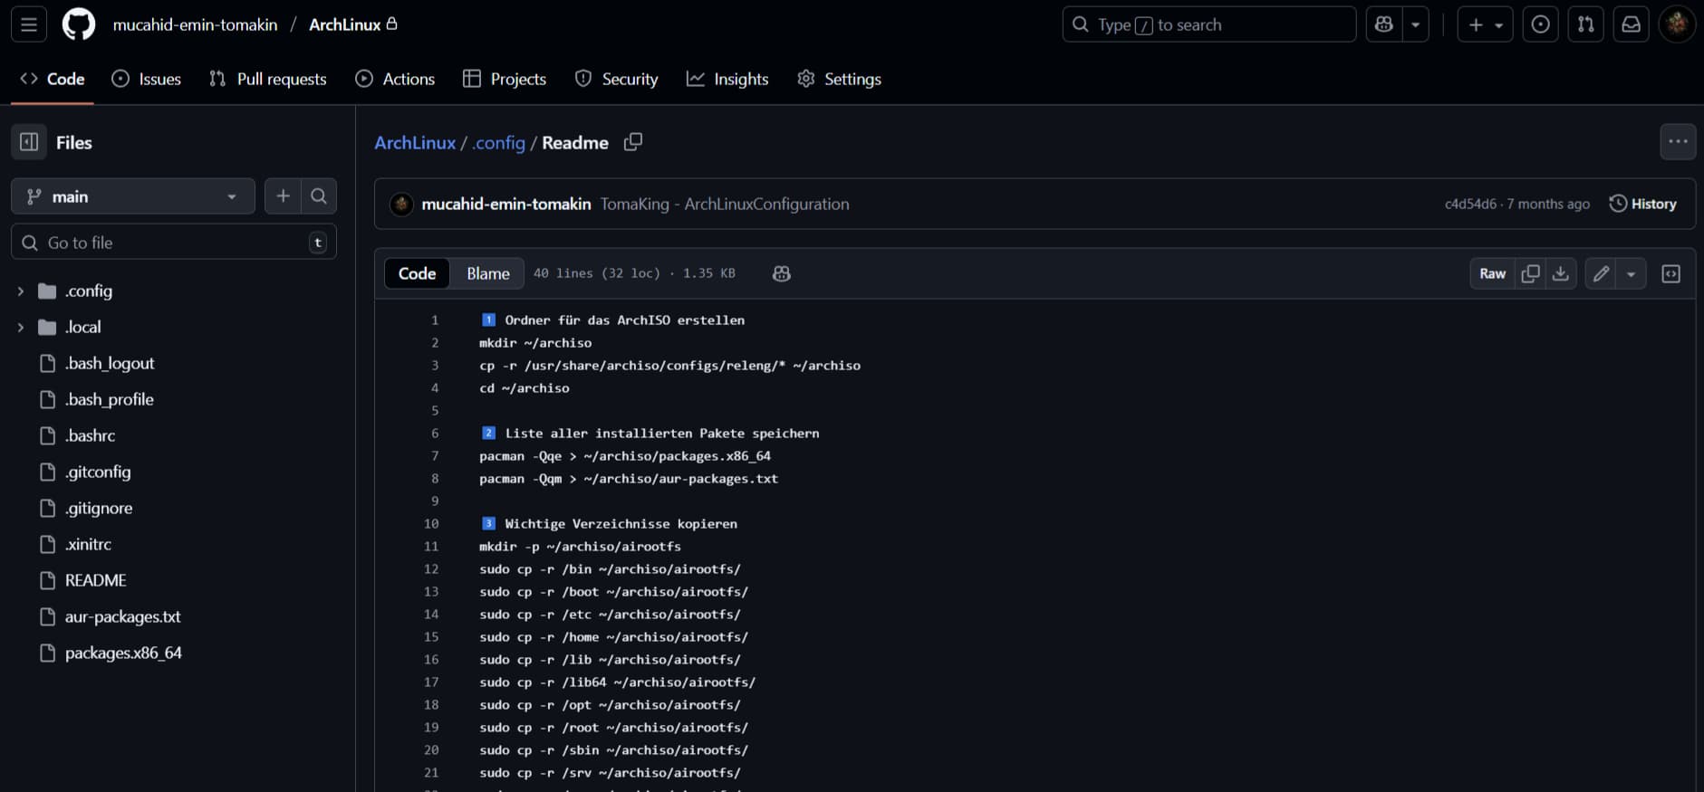Ask Copilot about this file icon
The width and height of the screenshot is (1704, 792).
click(782, 273)
